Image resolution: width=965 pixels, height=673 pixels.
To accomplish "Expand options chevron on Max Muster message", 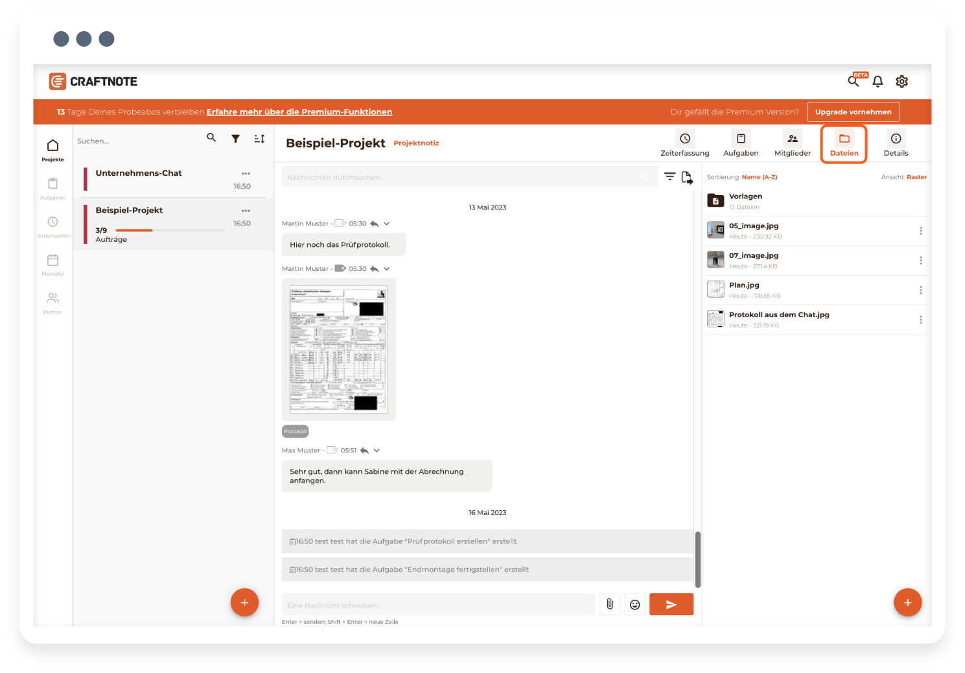I will click(x=377, y=451).
